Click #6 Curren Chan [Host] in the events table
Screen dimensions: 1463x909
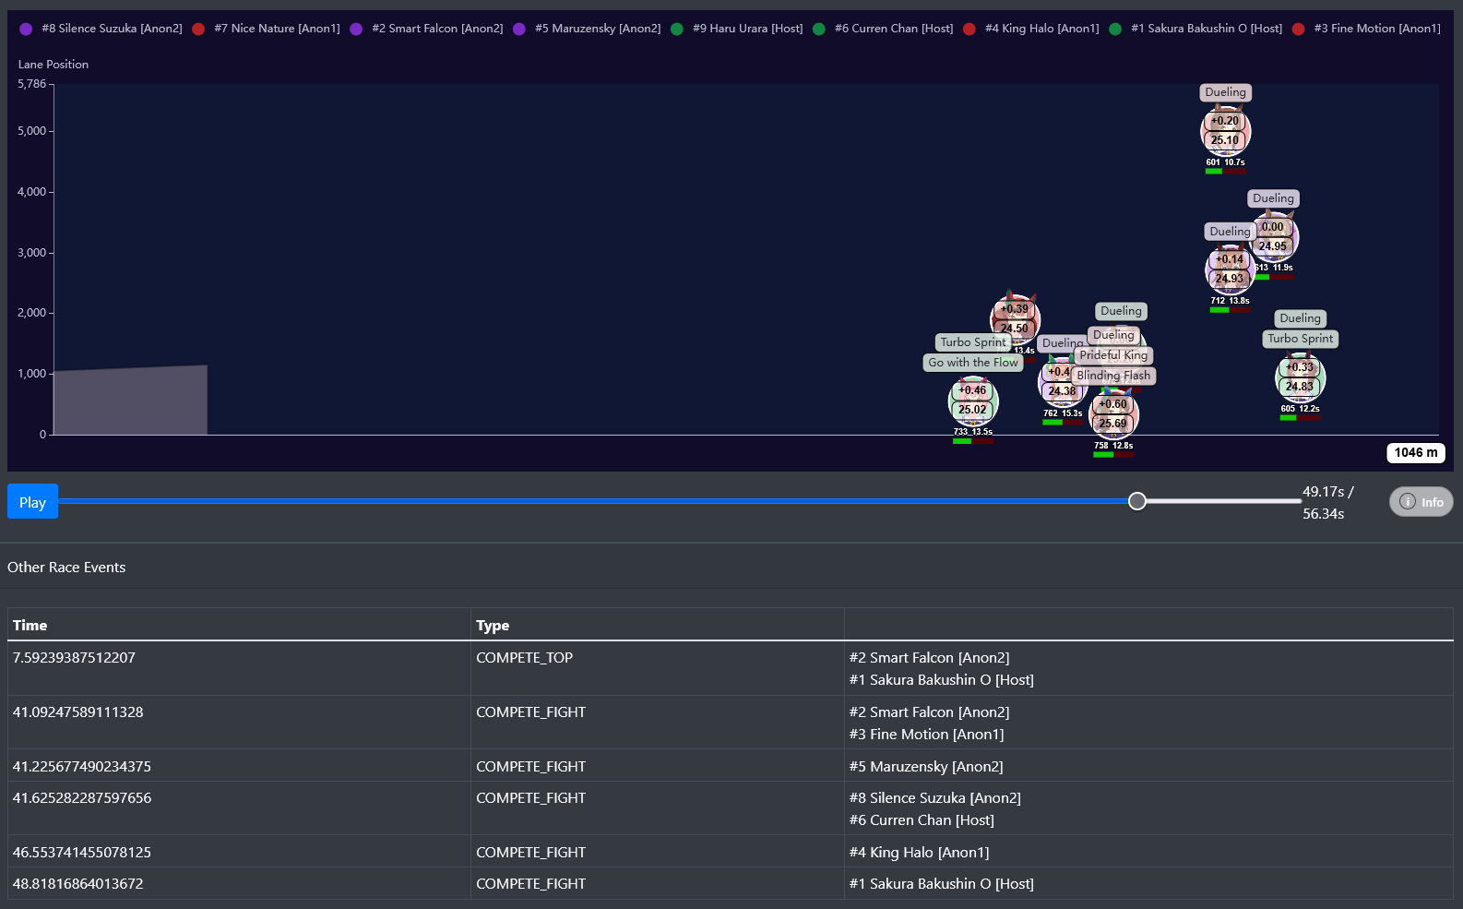pyautogui.click(x=922, y=820)
